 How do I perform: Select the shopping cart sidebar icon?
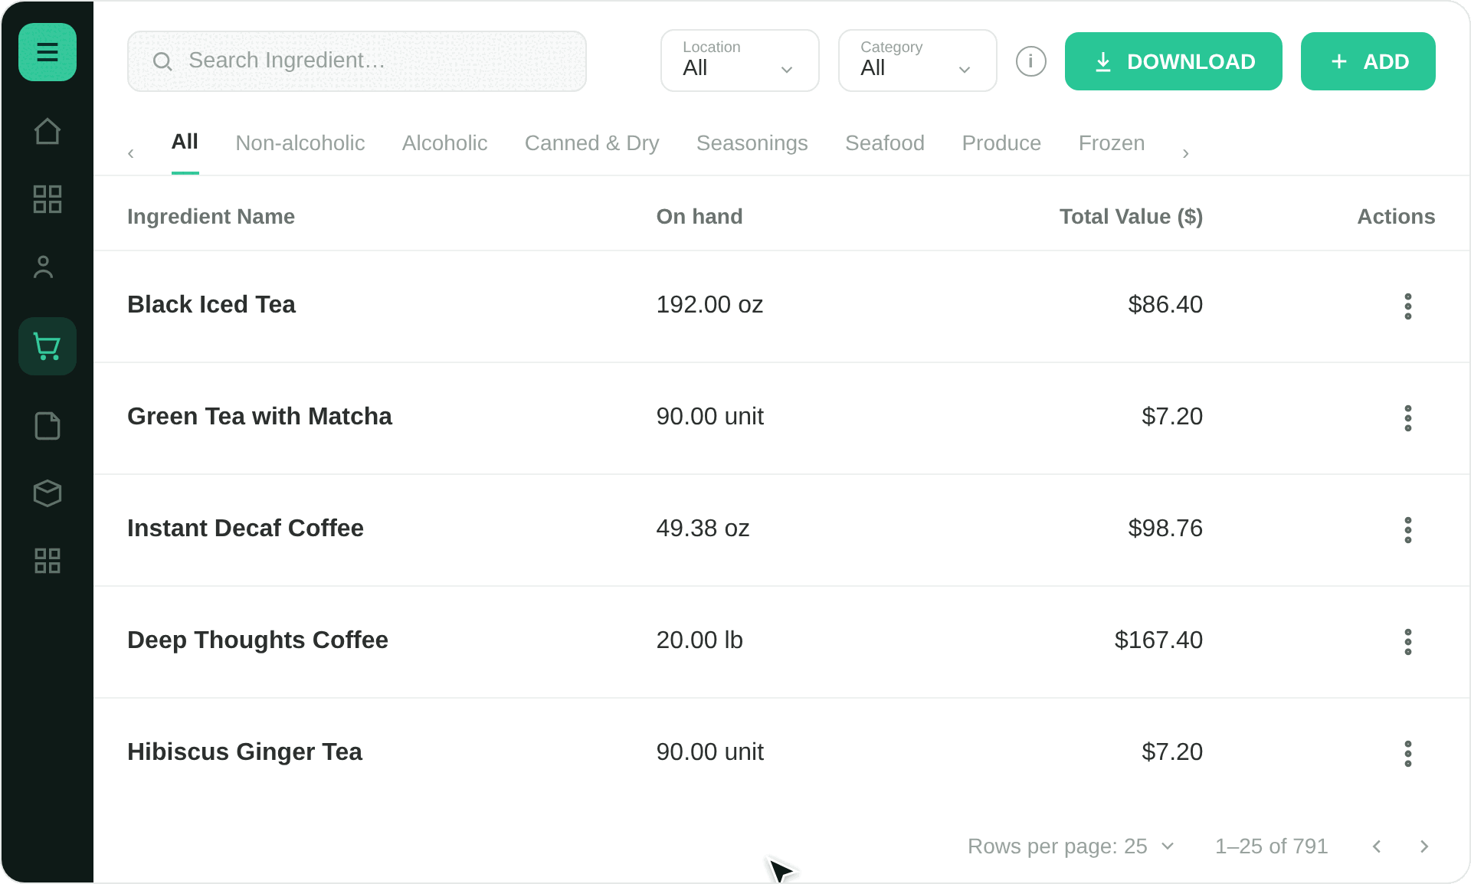point(48,346)
